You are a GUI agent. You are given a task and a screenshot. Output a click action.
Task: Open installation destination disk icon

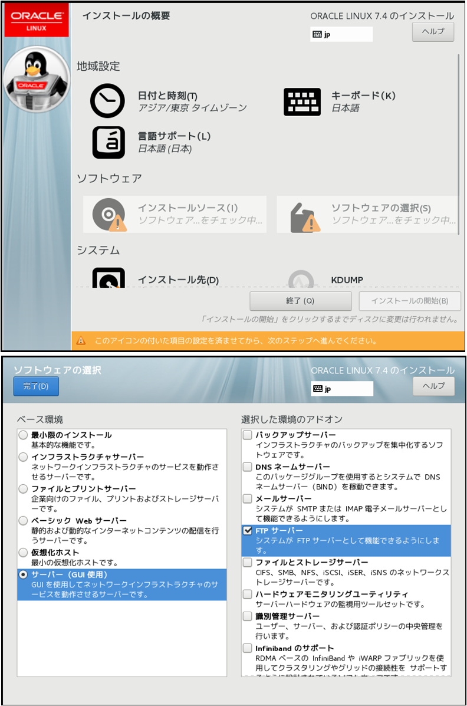click(108, 278)
